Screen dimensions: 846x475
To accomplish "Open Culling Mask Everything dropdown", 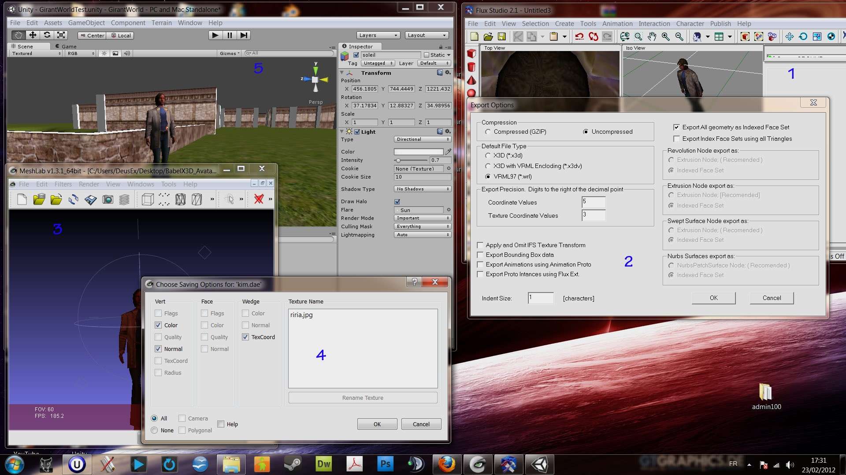I will pyautogui.click(x=422, y=227).
